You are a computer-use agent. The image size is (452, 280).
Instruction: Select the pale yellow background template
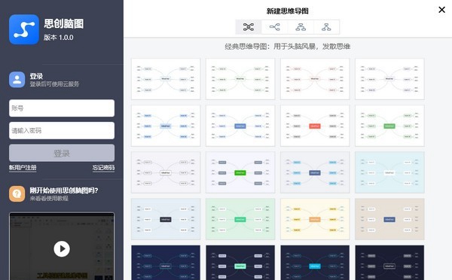pyautogui.click(x=315, y=219)
